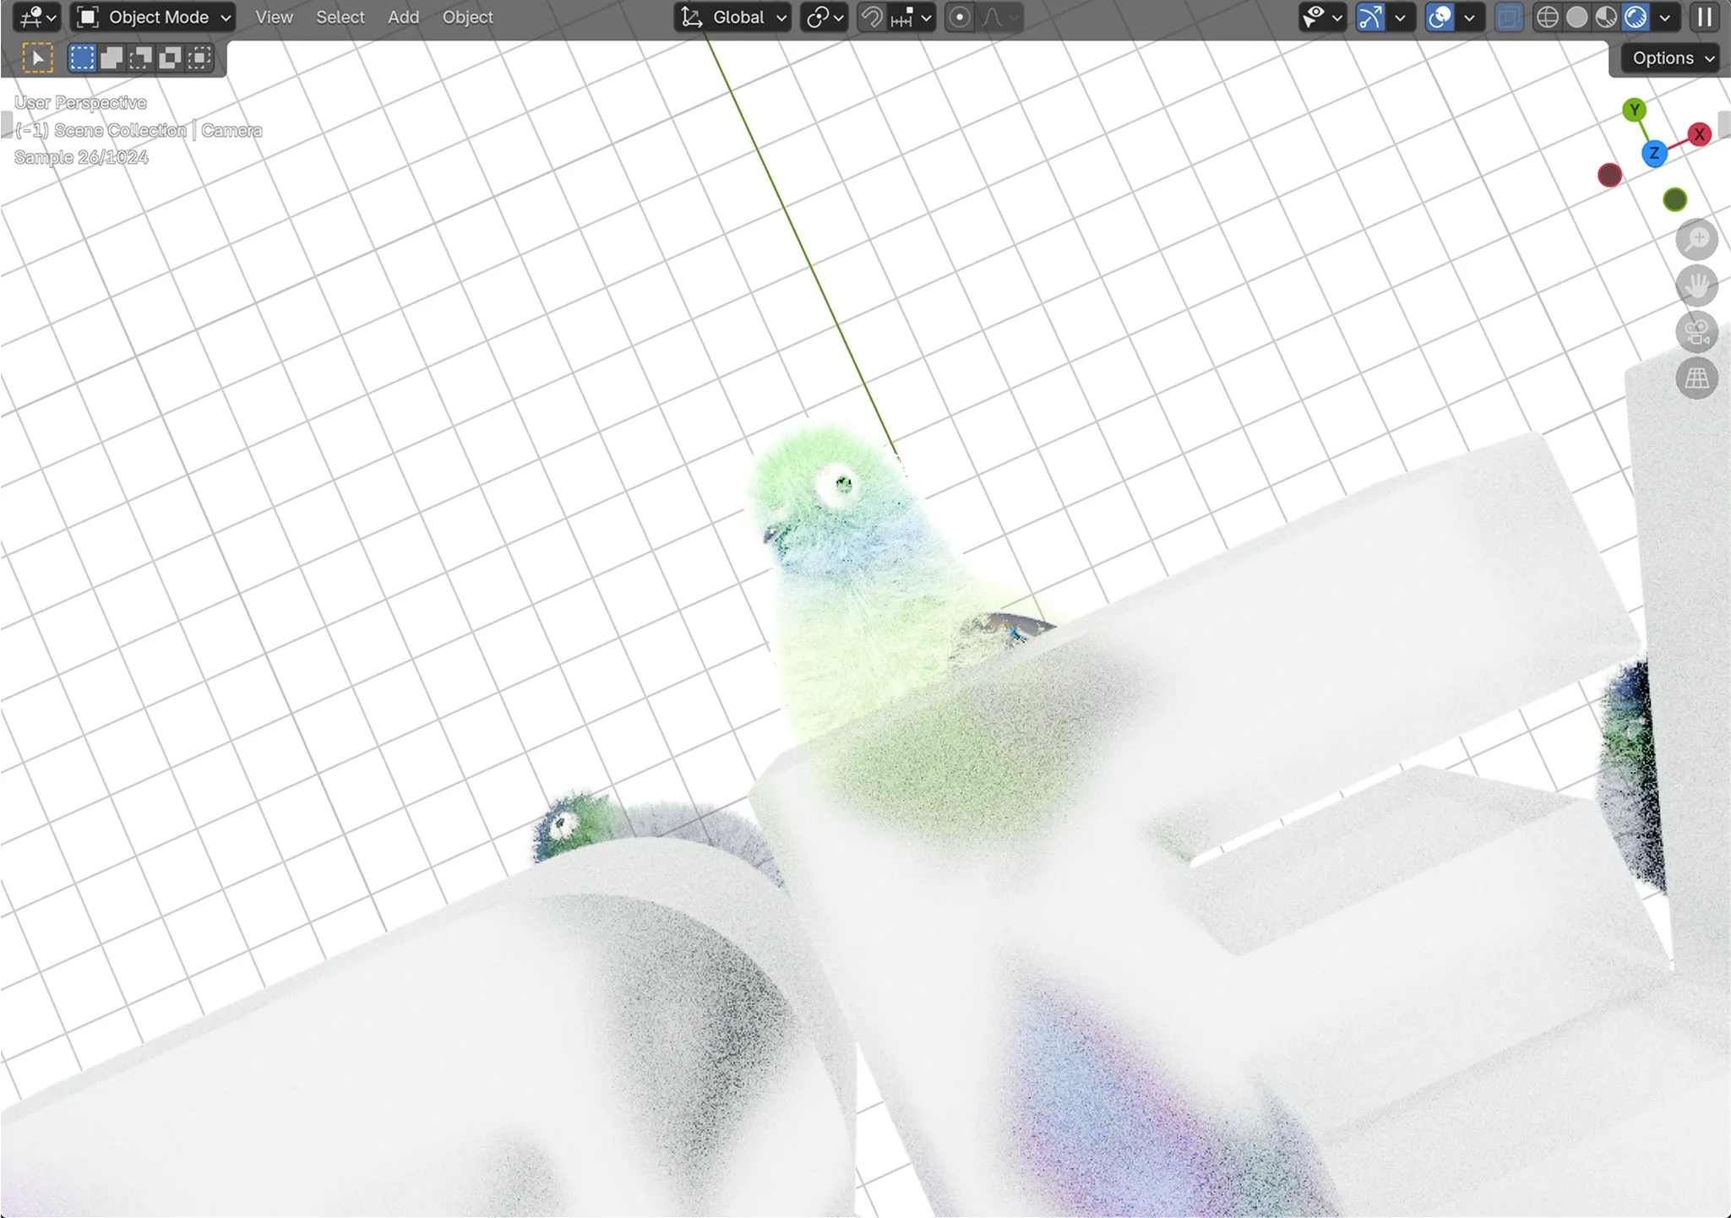Toggle snapping magnet
The image size is (1731, 1218).
(x=871, y=17)
